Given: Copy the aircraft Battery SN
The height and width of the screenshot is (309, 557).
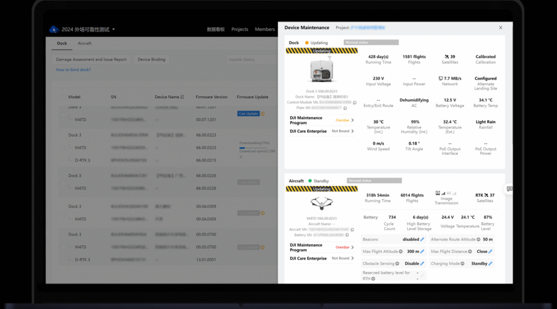Looking at the screenshot, I should (x=345, y=235).
